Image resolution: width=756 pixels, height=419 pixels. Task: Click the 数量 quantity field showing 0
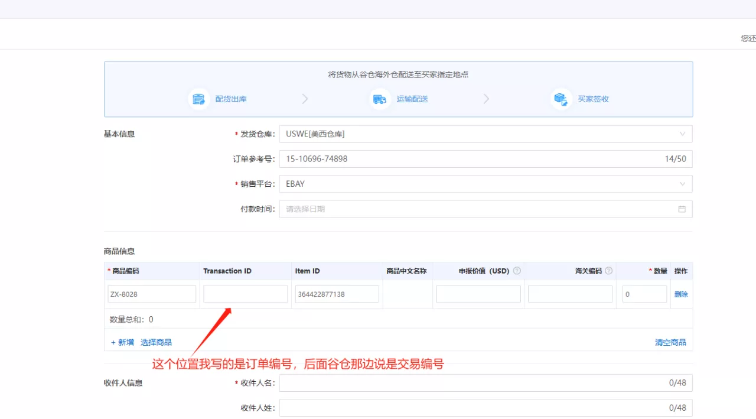click(x=644, y=294)
